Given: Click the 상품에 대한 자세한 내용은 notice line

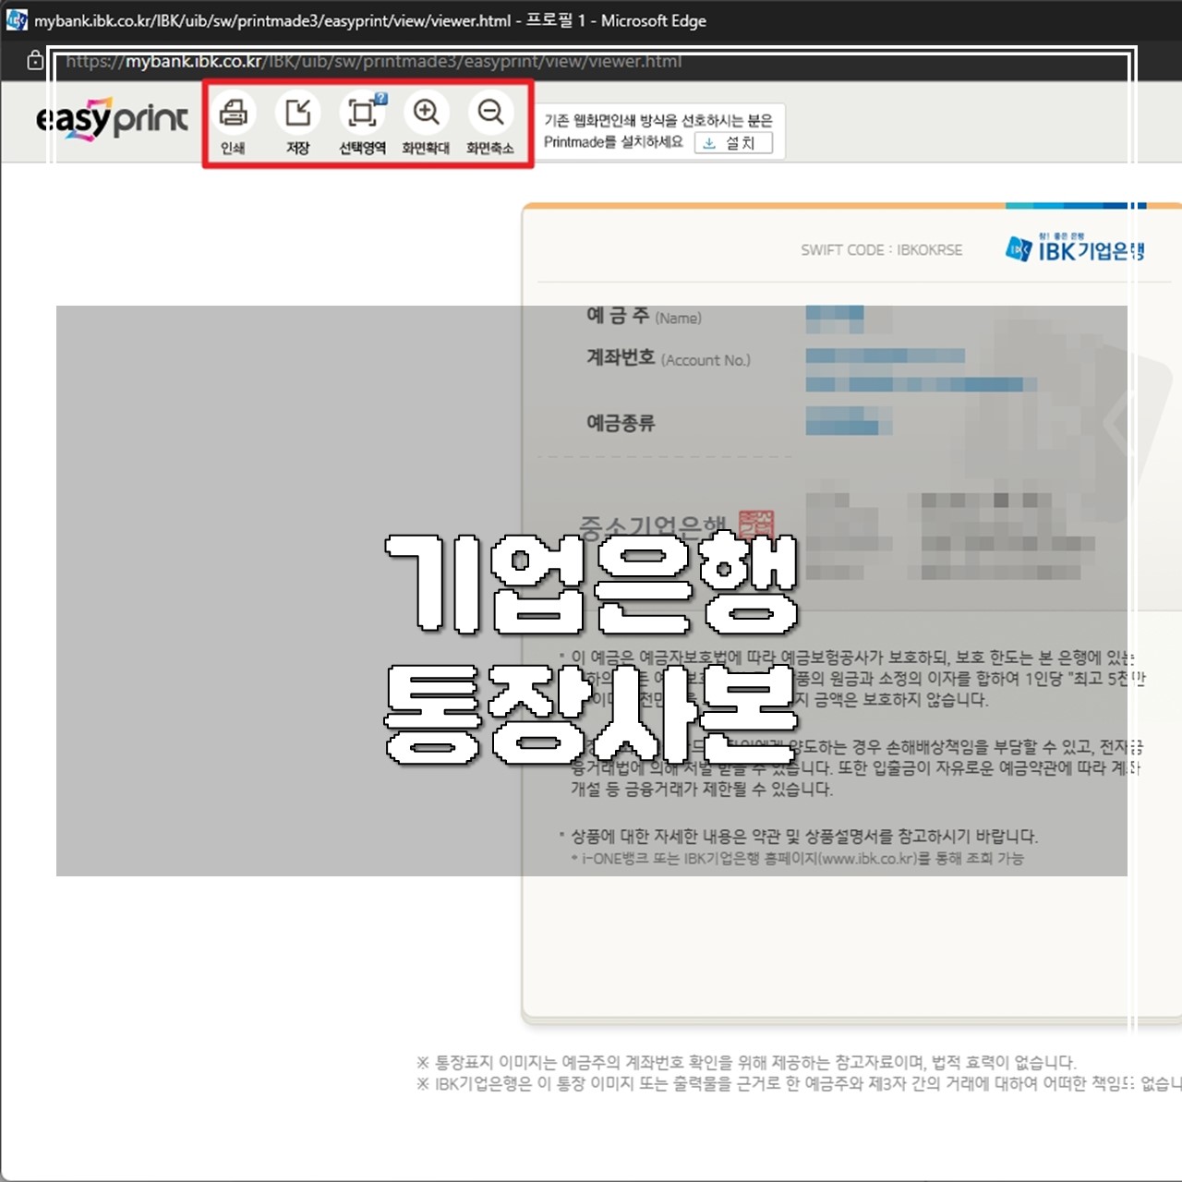Looking at the screenshot, I should (x=803, y=837).
